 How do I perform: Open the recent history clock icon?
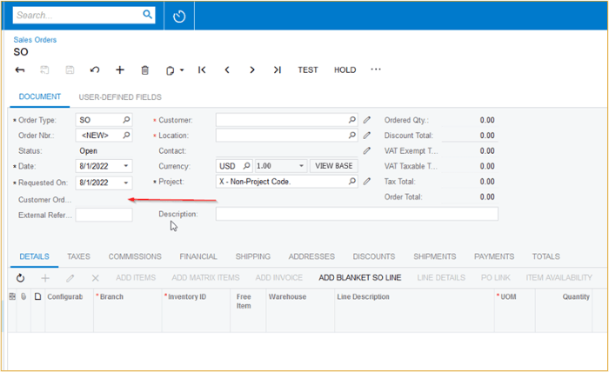(x=179, y=16)
